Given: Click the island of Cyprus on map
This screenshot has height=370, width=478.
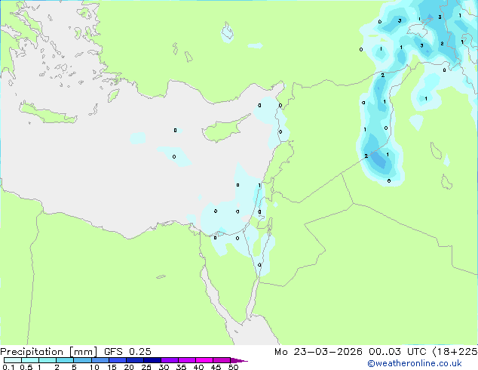Looking at the screenshot, I should click(224, 130).
